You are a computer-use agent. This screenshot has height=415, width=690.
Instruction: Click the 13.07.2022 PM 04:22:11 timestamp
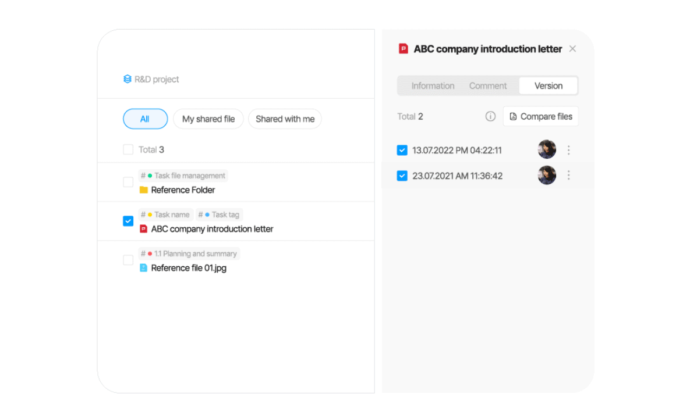[x=457, y=150]
